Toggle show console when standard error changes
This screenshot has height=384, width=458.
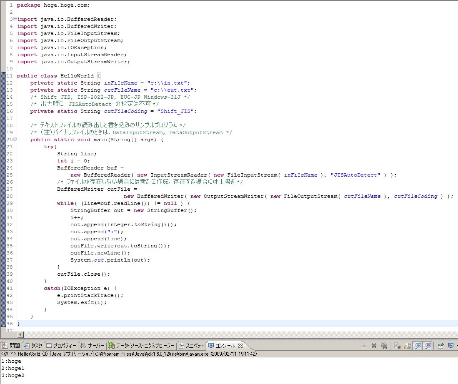(428, 346)
